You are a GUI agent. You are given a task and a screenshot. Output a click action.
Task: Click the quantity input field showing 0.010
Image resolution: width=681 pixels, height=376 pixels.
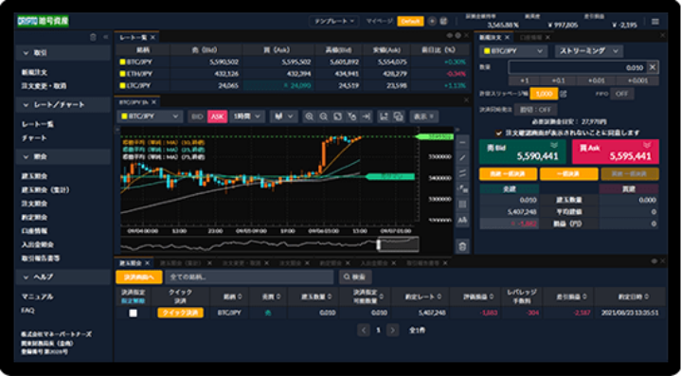(x=577, y=67)
